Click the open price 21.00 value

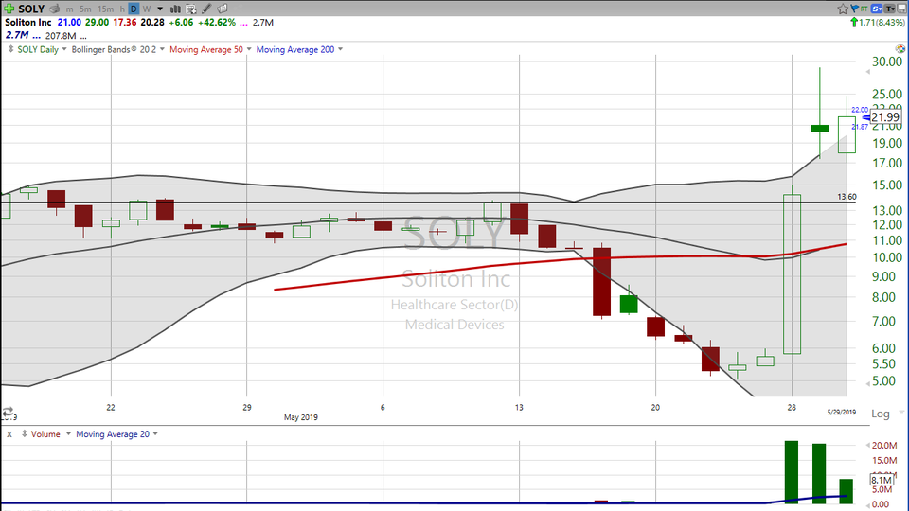pyautogui.click(x=69, y=23)
